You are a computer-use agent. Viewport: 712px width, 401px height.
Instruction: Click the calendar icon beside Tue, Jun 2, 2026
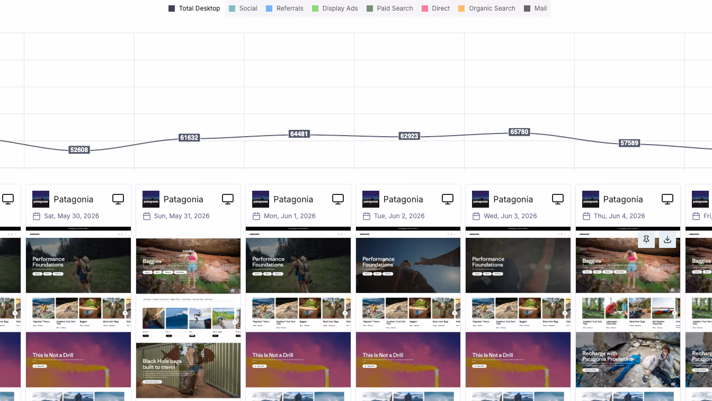coord(367,216)
